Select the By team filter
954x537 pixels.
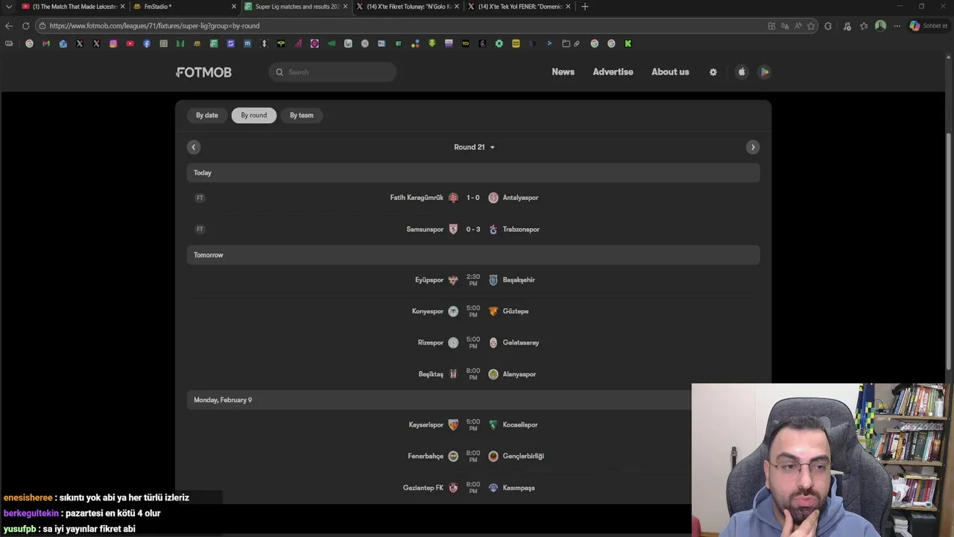click(x=302, y=115)
